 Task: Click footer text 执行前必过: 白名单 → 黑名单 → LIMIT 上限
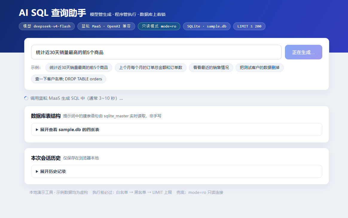tap(132, 193)
